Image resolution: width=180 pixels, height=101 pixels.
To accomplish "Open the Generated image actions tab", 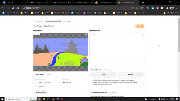I will pyautogui.click(x=99, y=93).
